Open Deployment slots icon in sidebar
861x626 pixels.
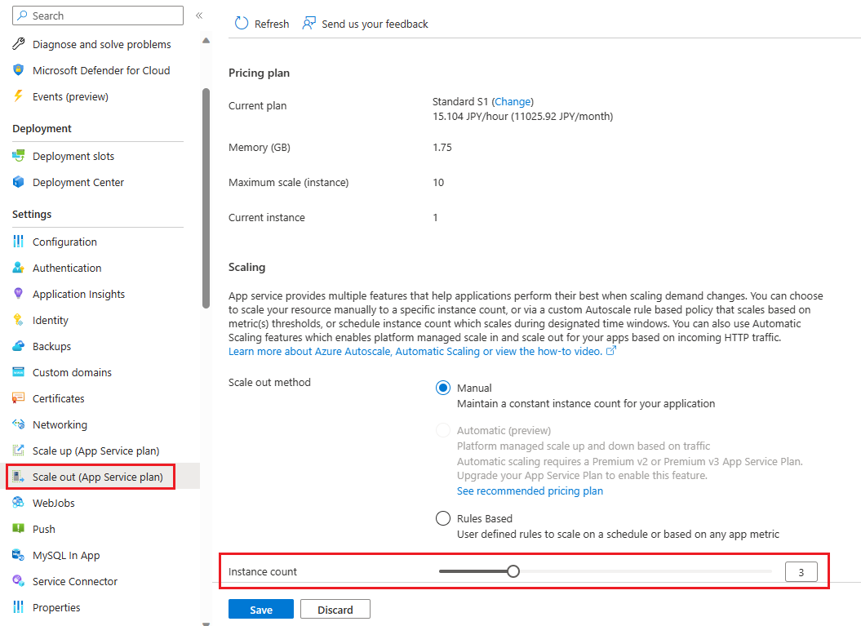[x=19, y=156]
